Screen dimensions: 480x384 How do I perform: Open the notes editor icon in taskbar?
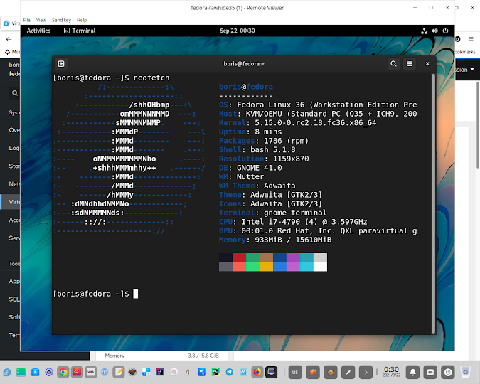click(x=119, y=373)
